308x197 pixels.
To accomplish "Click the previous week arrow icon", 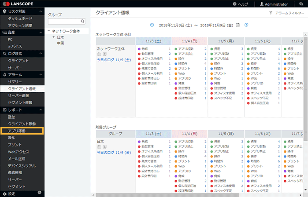I will tap(152, 25).
